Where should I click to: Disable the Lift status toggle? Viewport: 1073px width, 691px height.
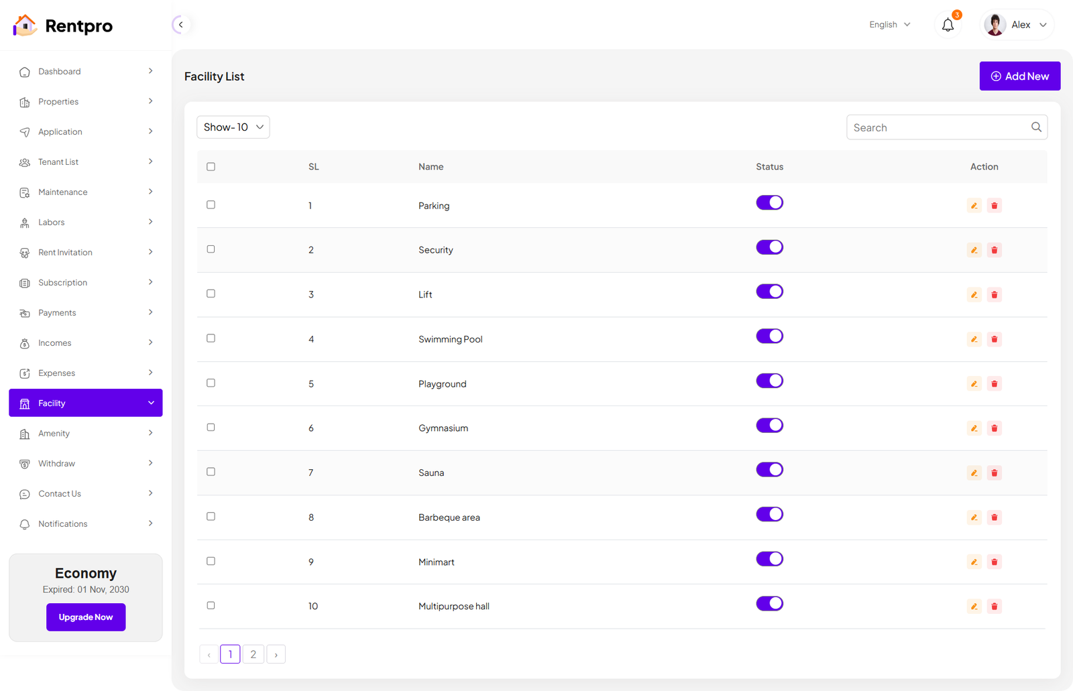pyautogui.click(x=769, y=292)
